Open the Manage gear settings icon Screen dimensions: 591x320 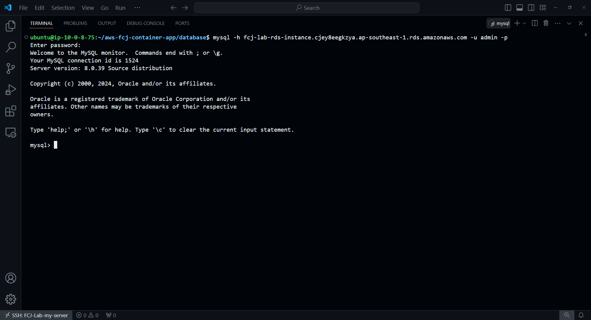10,299
